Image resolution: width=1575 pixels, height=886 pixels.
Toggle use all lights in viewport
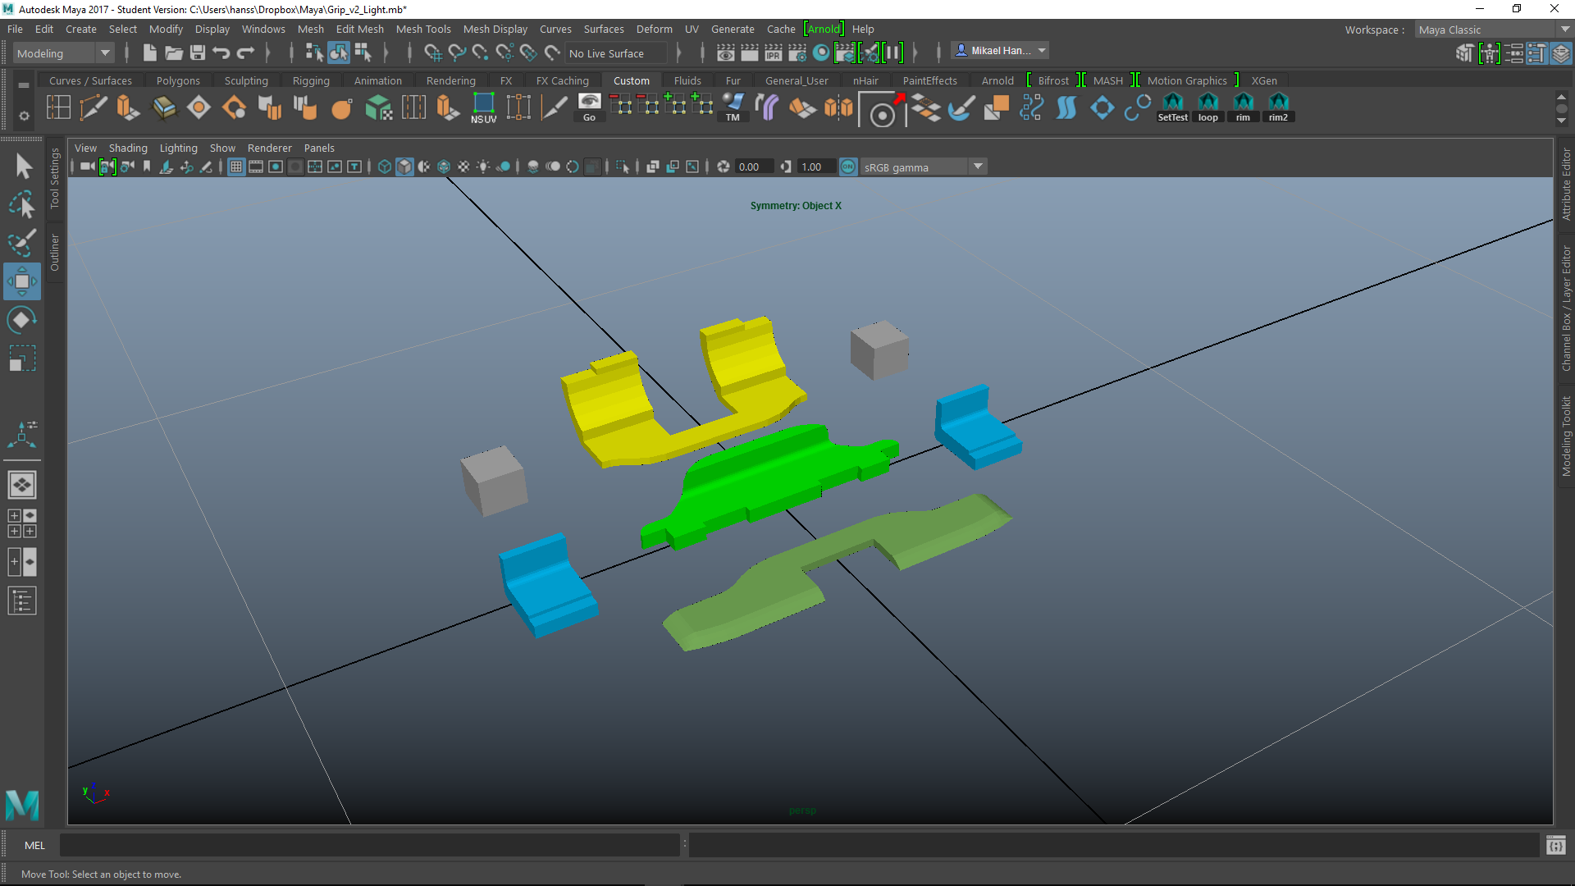coord(483,167)
